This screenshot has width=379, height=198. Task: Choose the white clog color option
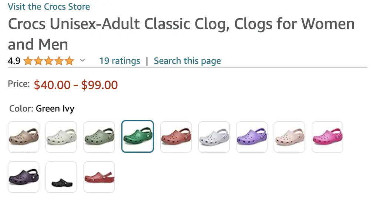[x=61, y=137]
